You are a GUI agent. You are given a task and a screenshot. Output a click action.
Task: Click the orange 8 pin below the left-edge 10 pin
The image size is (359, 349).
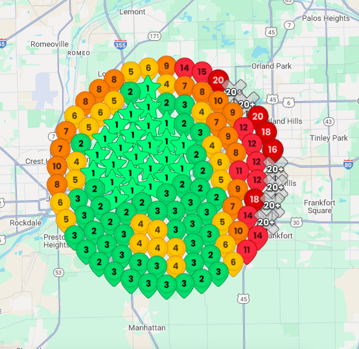pos(57,185)
